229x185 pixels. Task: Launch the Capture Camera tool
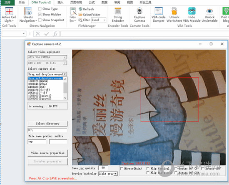[139, 15]
